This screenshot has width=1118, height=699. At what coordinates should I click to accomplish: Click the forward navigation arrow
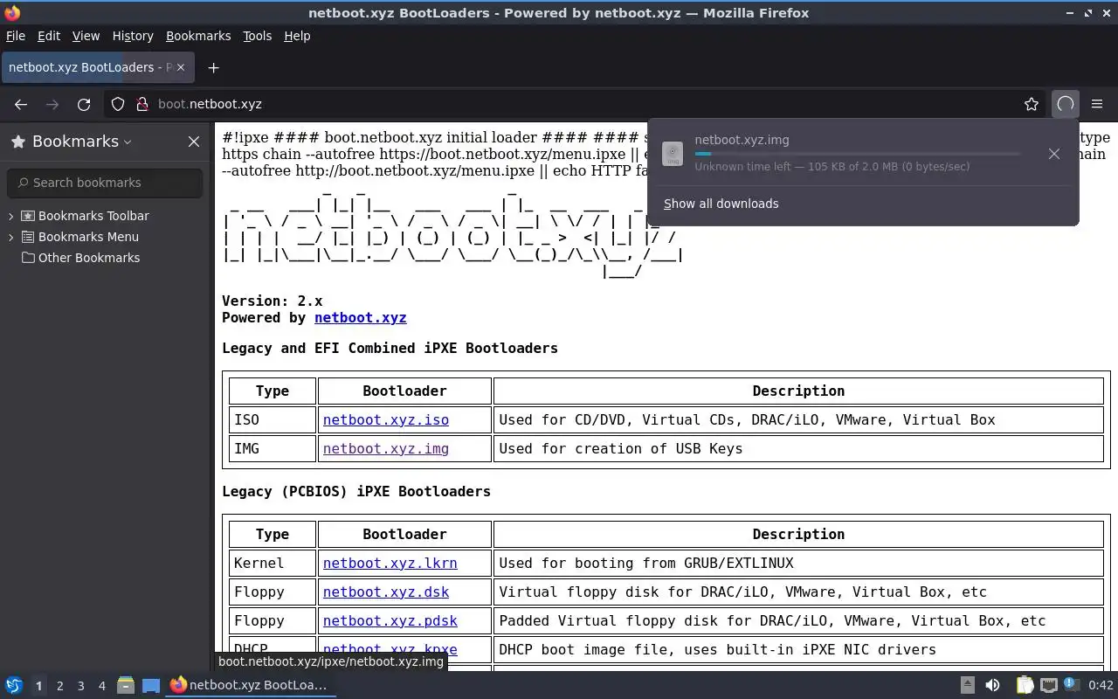click(x=52, y=104)
